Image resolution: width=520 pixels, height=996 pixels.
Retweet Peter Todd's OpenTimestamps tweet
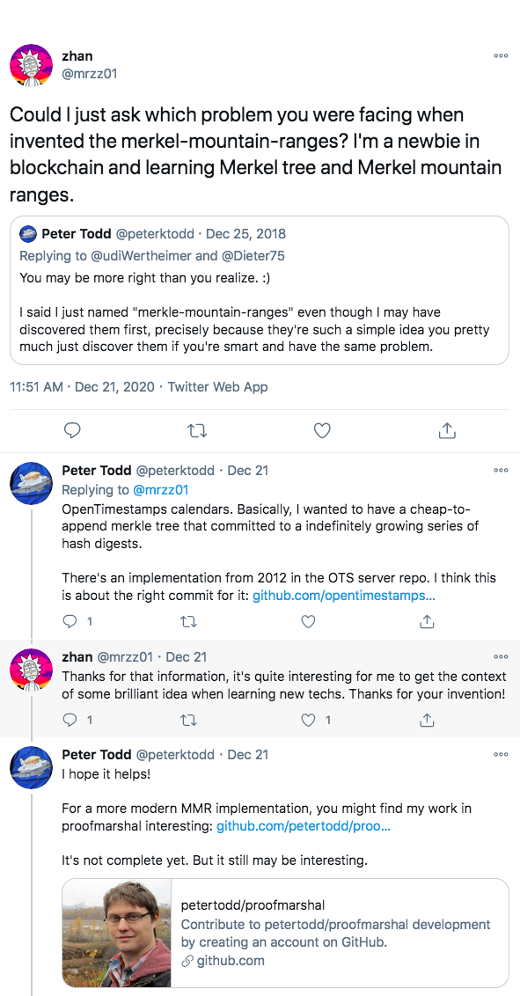[189, 621]
